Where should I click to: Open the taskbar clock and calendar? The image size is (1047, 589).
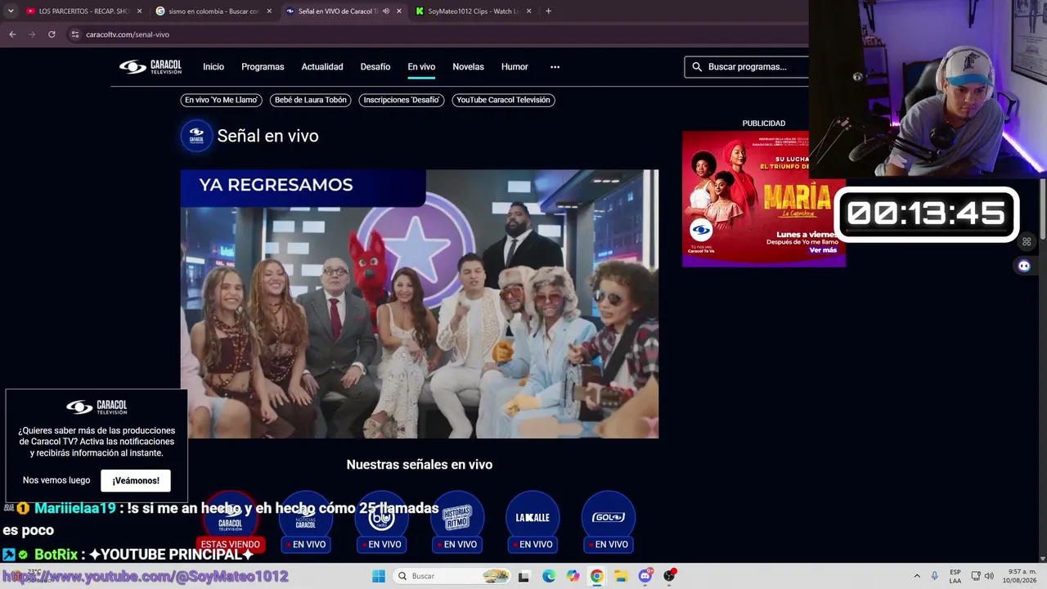click(1018, 577)
